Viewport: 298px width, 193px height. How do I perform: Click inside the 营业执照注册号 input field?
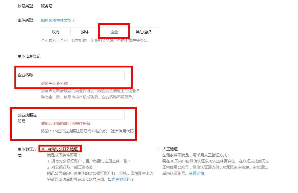83,115
